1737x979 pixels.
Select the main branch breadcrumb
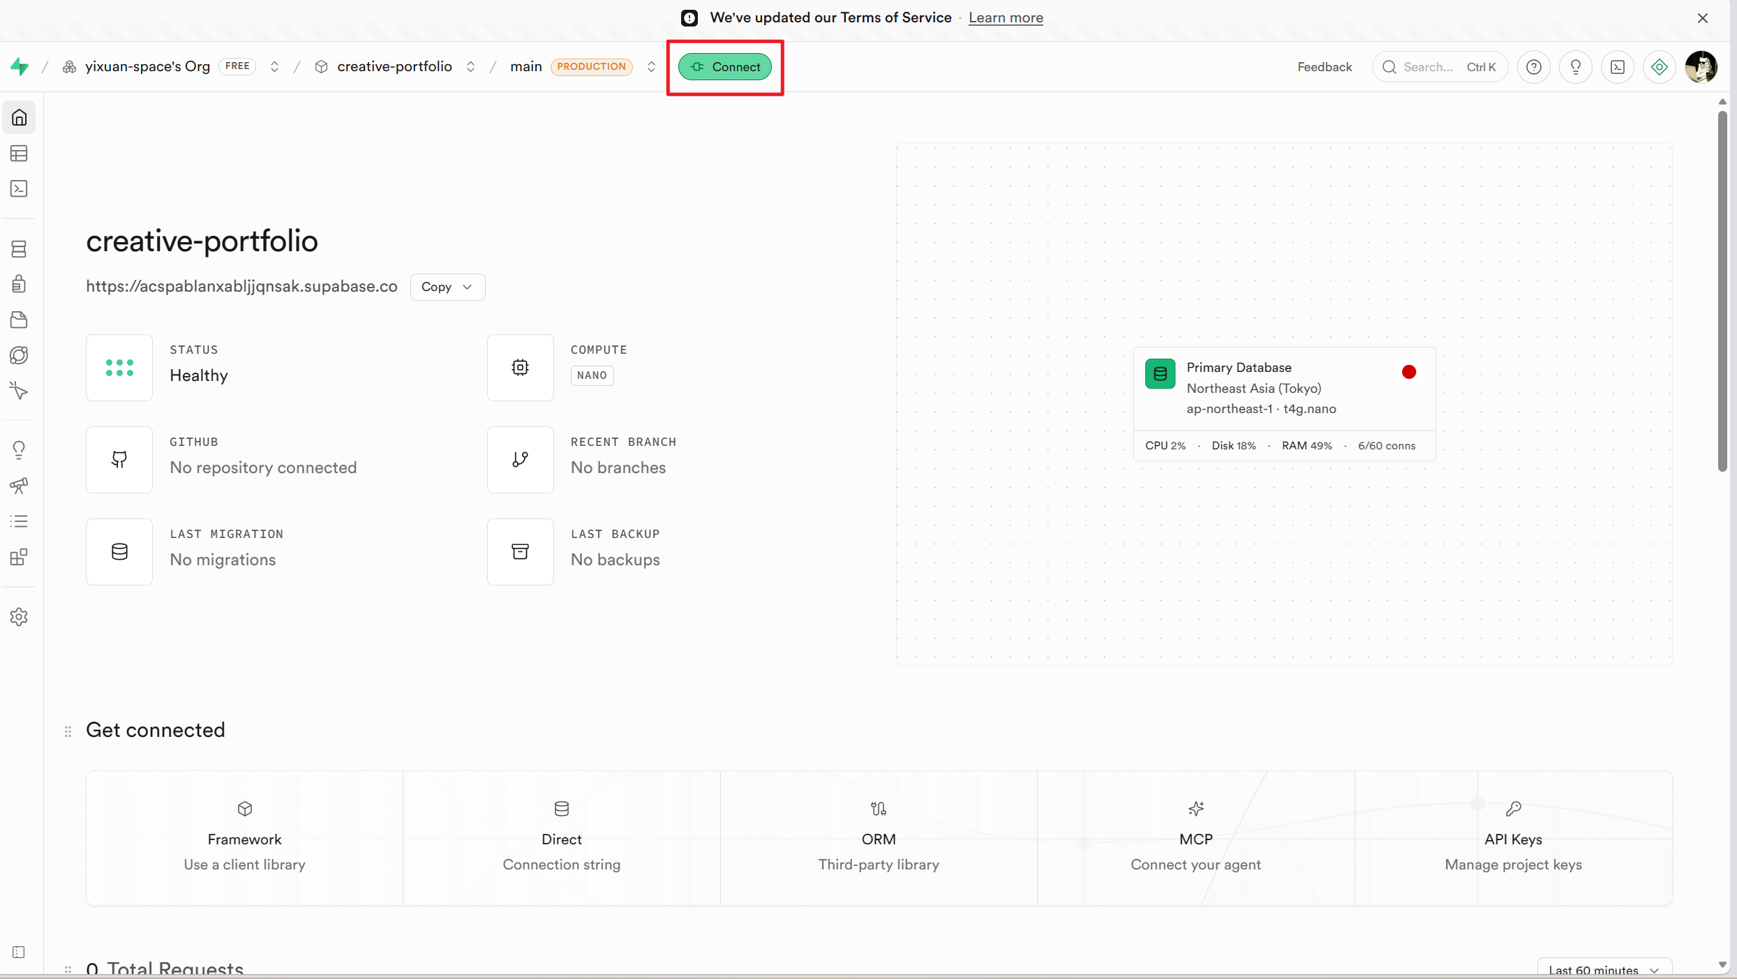(525, 66)
